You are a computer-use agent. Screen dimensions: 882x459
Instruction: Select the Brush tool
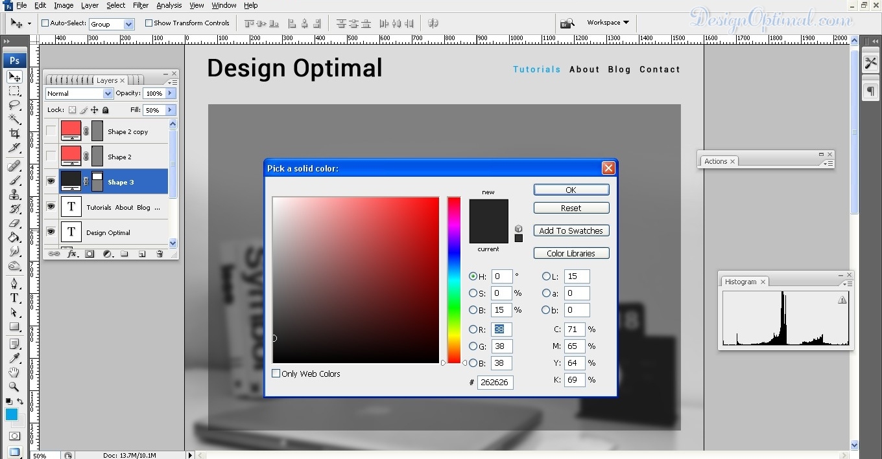(14, 181)
